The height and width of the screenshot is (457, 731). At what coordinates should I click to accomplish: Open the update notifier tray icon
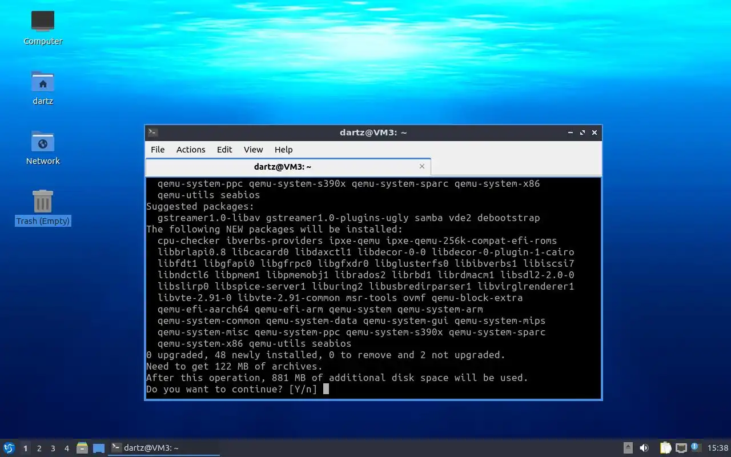click(695, 447)
